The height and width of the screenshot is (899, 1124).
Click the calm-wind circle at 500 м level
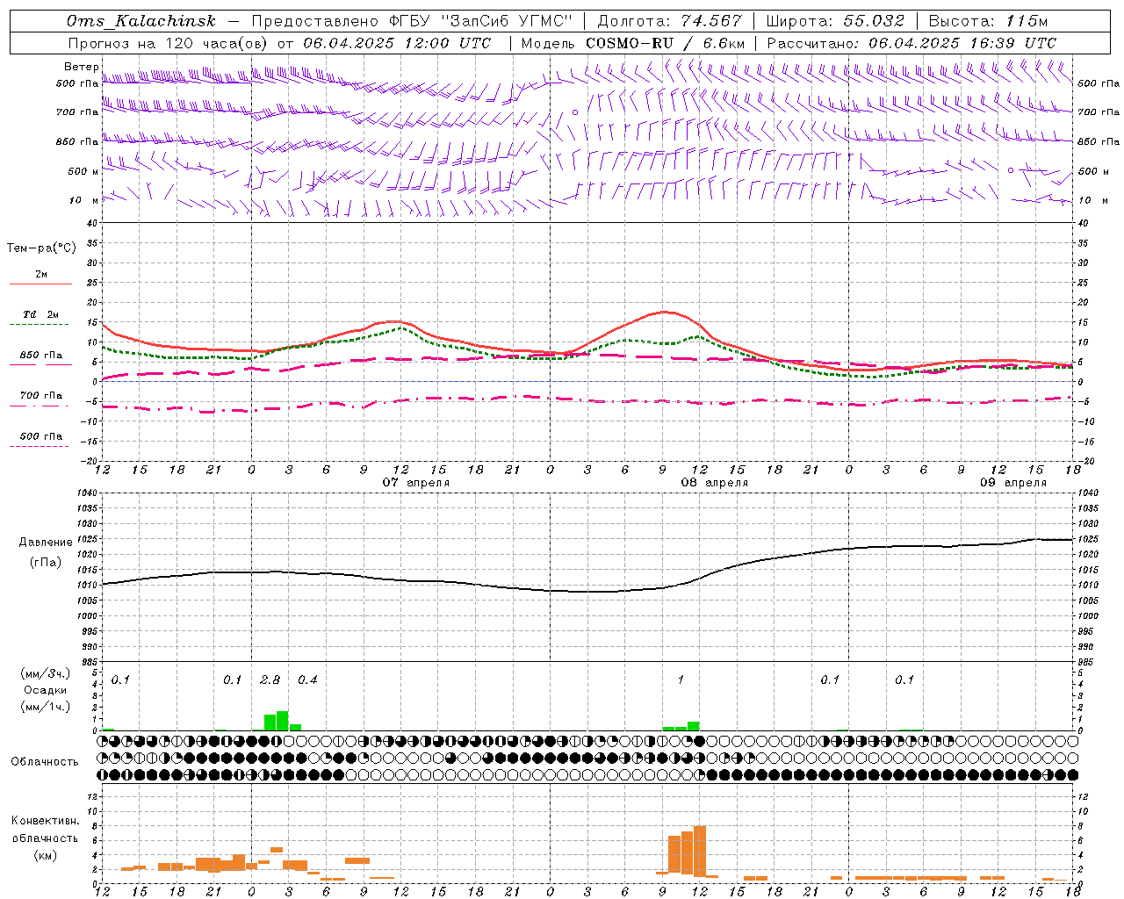[1011, 170]
